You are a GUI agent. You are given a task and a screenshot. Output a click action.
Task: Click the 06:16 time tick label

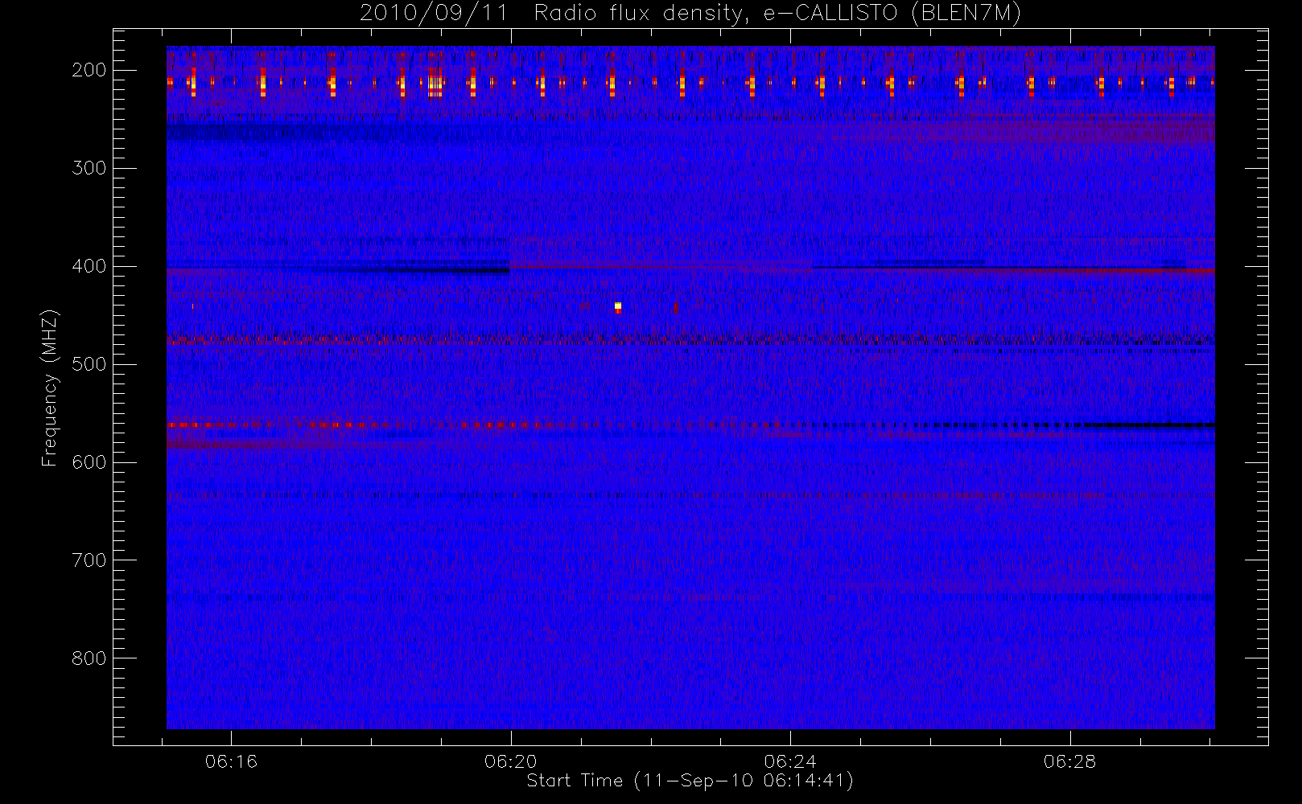pos(231,761)
